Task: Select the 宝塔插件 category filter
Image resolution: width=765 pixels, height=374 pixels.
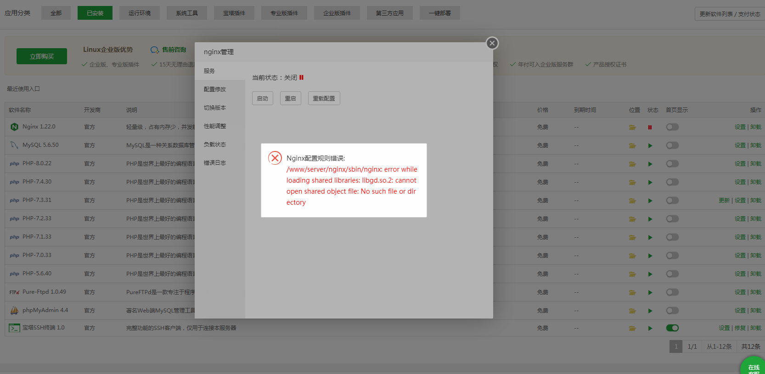Action: [234, 13]
